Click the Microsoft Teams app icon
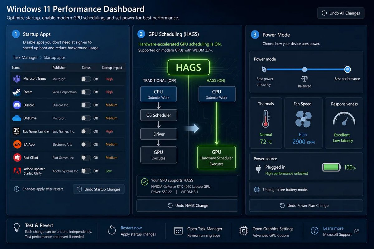374x249 pixels. point(17,79)
